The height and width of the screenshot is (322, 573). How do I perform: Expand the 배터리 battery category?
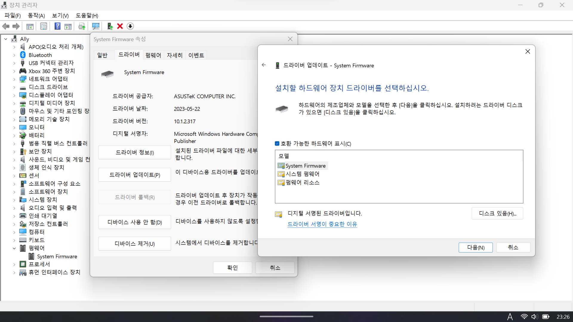[14, 135]
